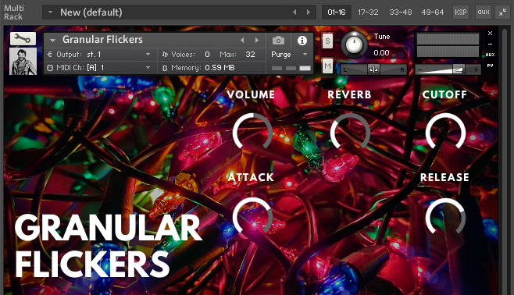Switch to the 17-32 rack page

tap(368, 12)
